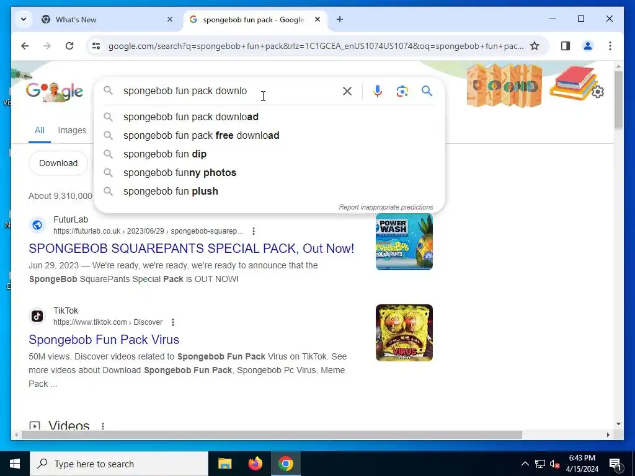The image size is (635, 476).
Task: Click the URL address bar
Action: (316, 46)
